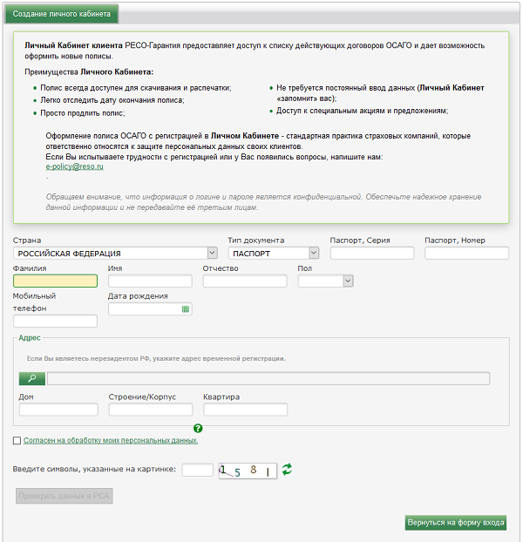
Task: Click the green address search magnifier button
Action: 31,378
